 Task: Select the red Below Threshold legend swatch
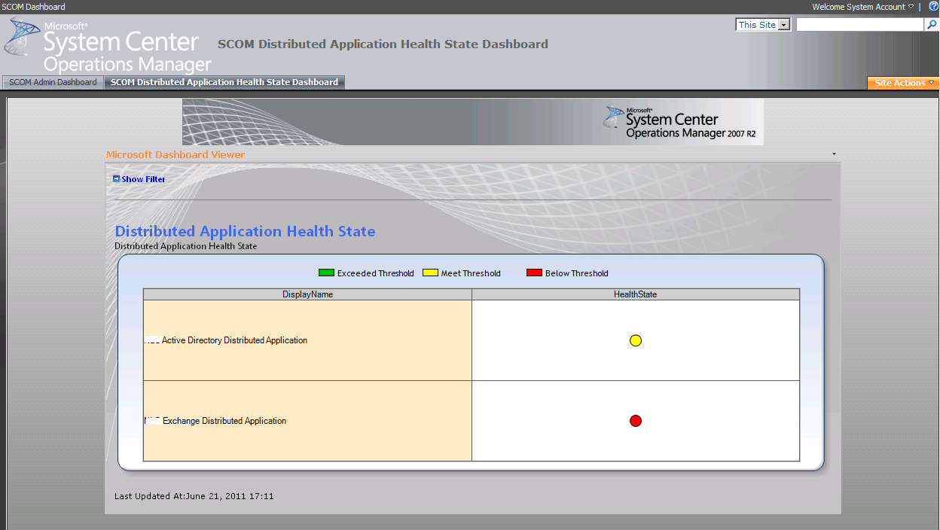[534, 272]
